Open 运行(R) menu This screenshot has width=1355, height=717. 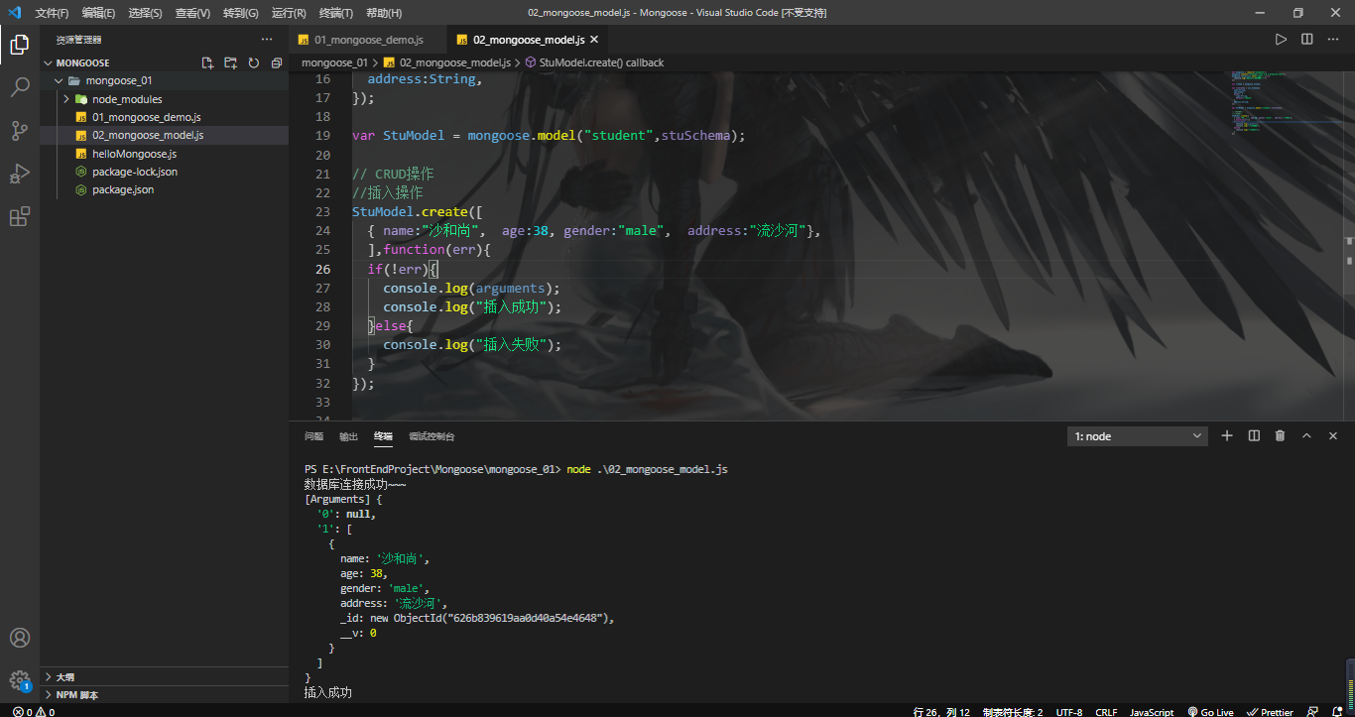(x=289, y=13)
